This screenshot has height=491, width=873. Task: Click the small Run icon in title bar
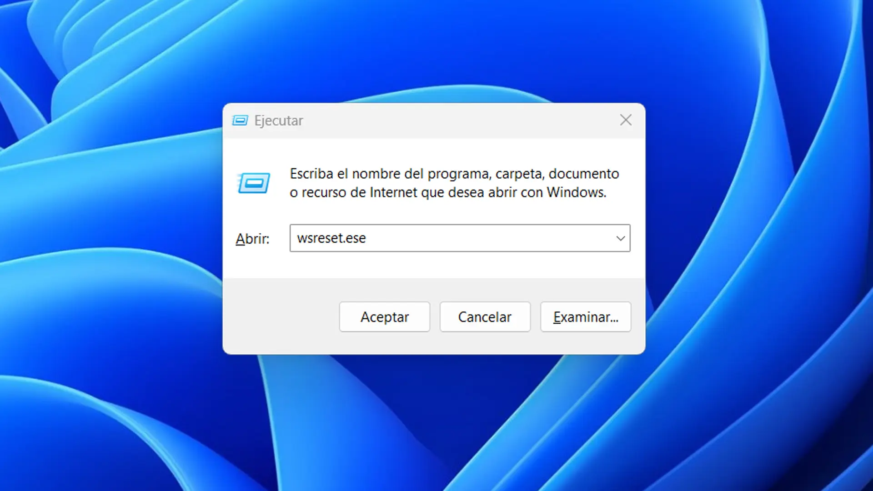(x=240, y=120)
